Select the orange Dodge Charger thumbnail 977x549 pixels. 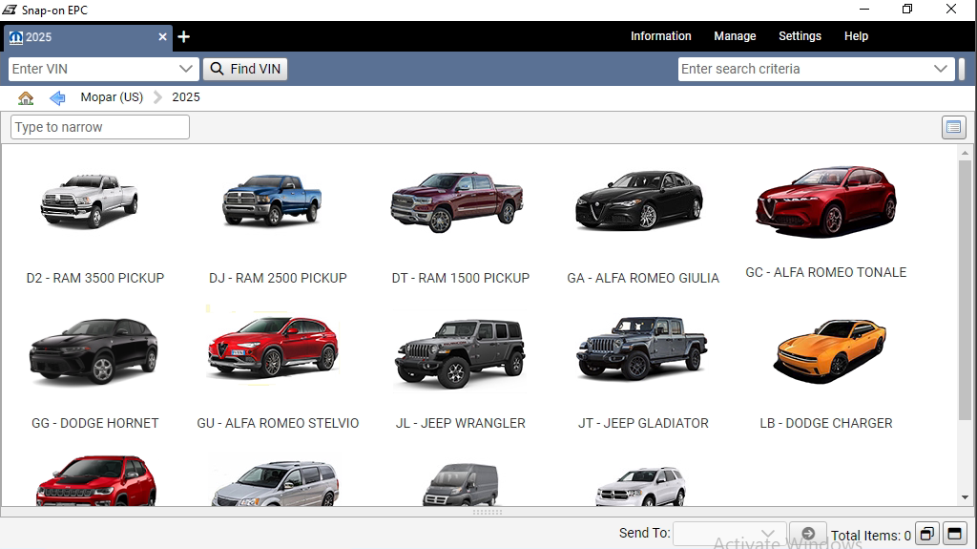[x=829, y=350]
